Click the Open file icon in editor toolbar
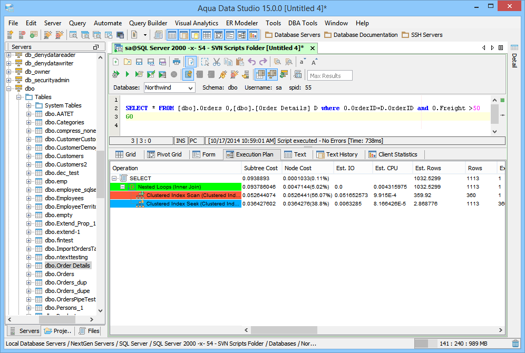Image resolution: width=525 pixels, height=353 pixels. [128, 62]
